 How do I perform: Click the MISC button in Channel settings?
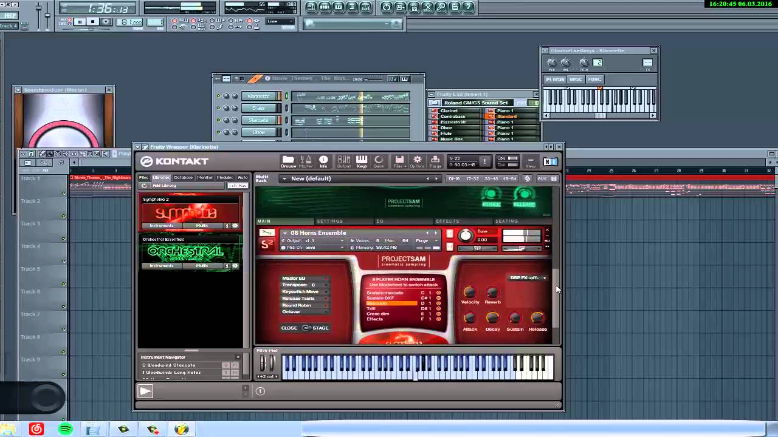click(x=576, y=80)
